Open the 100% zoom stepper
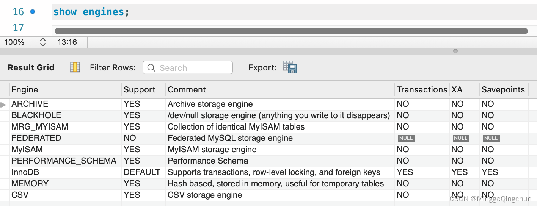Screen dimensions: 537x206 coord(42,42)
